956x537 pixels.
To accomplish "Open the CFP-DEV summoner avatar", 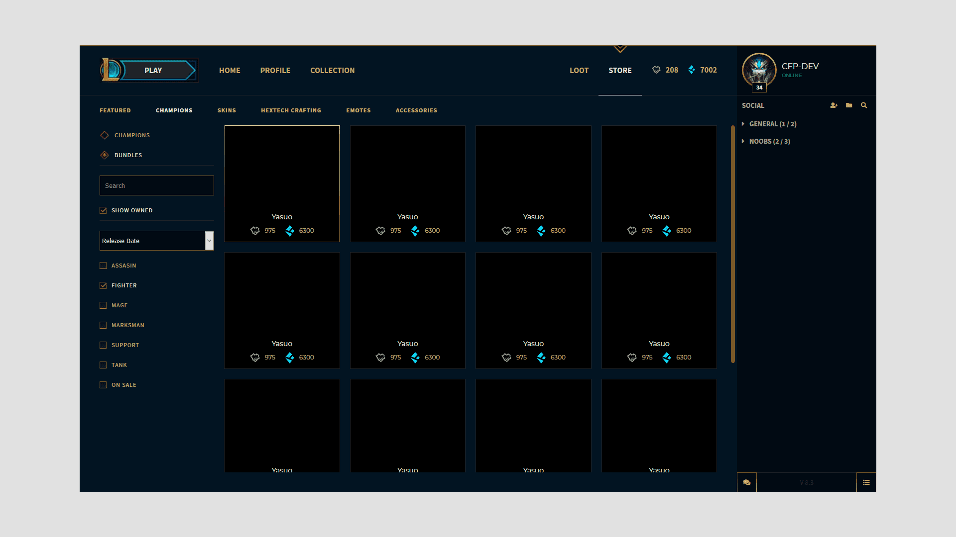I will (759, 70).
